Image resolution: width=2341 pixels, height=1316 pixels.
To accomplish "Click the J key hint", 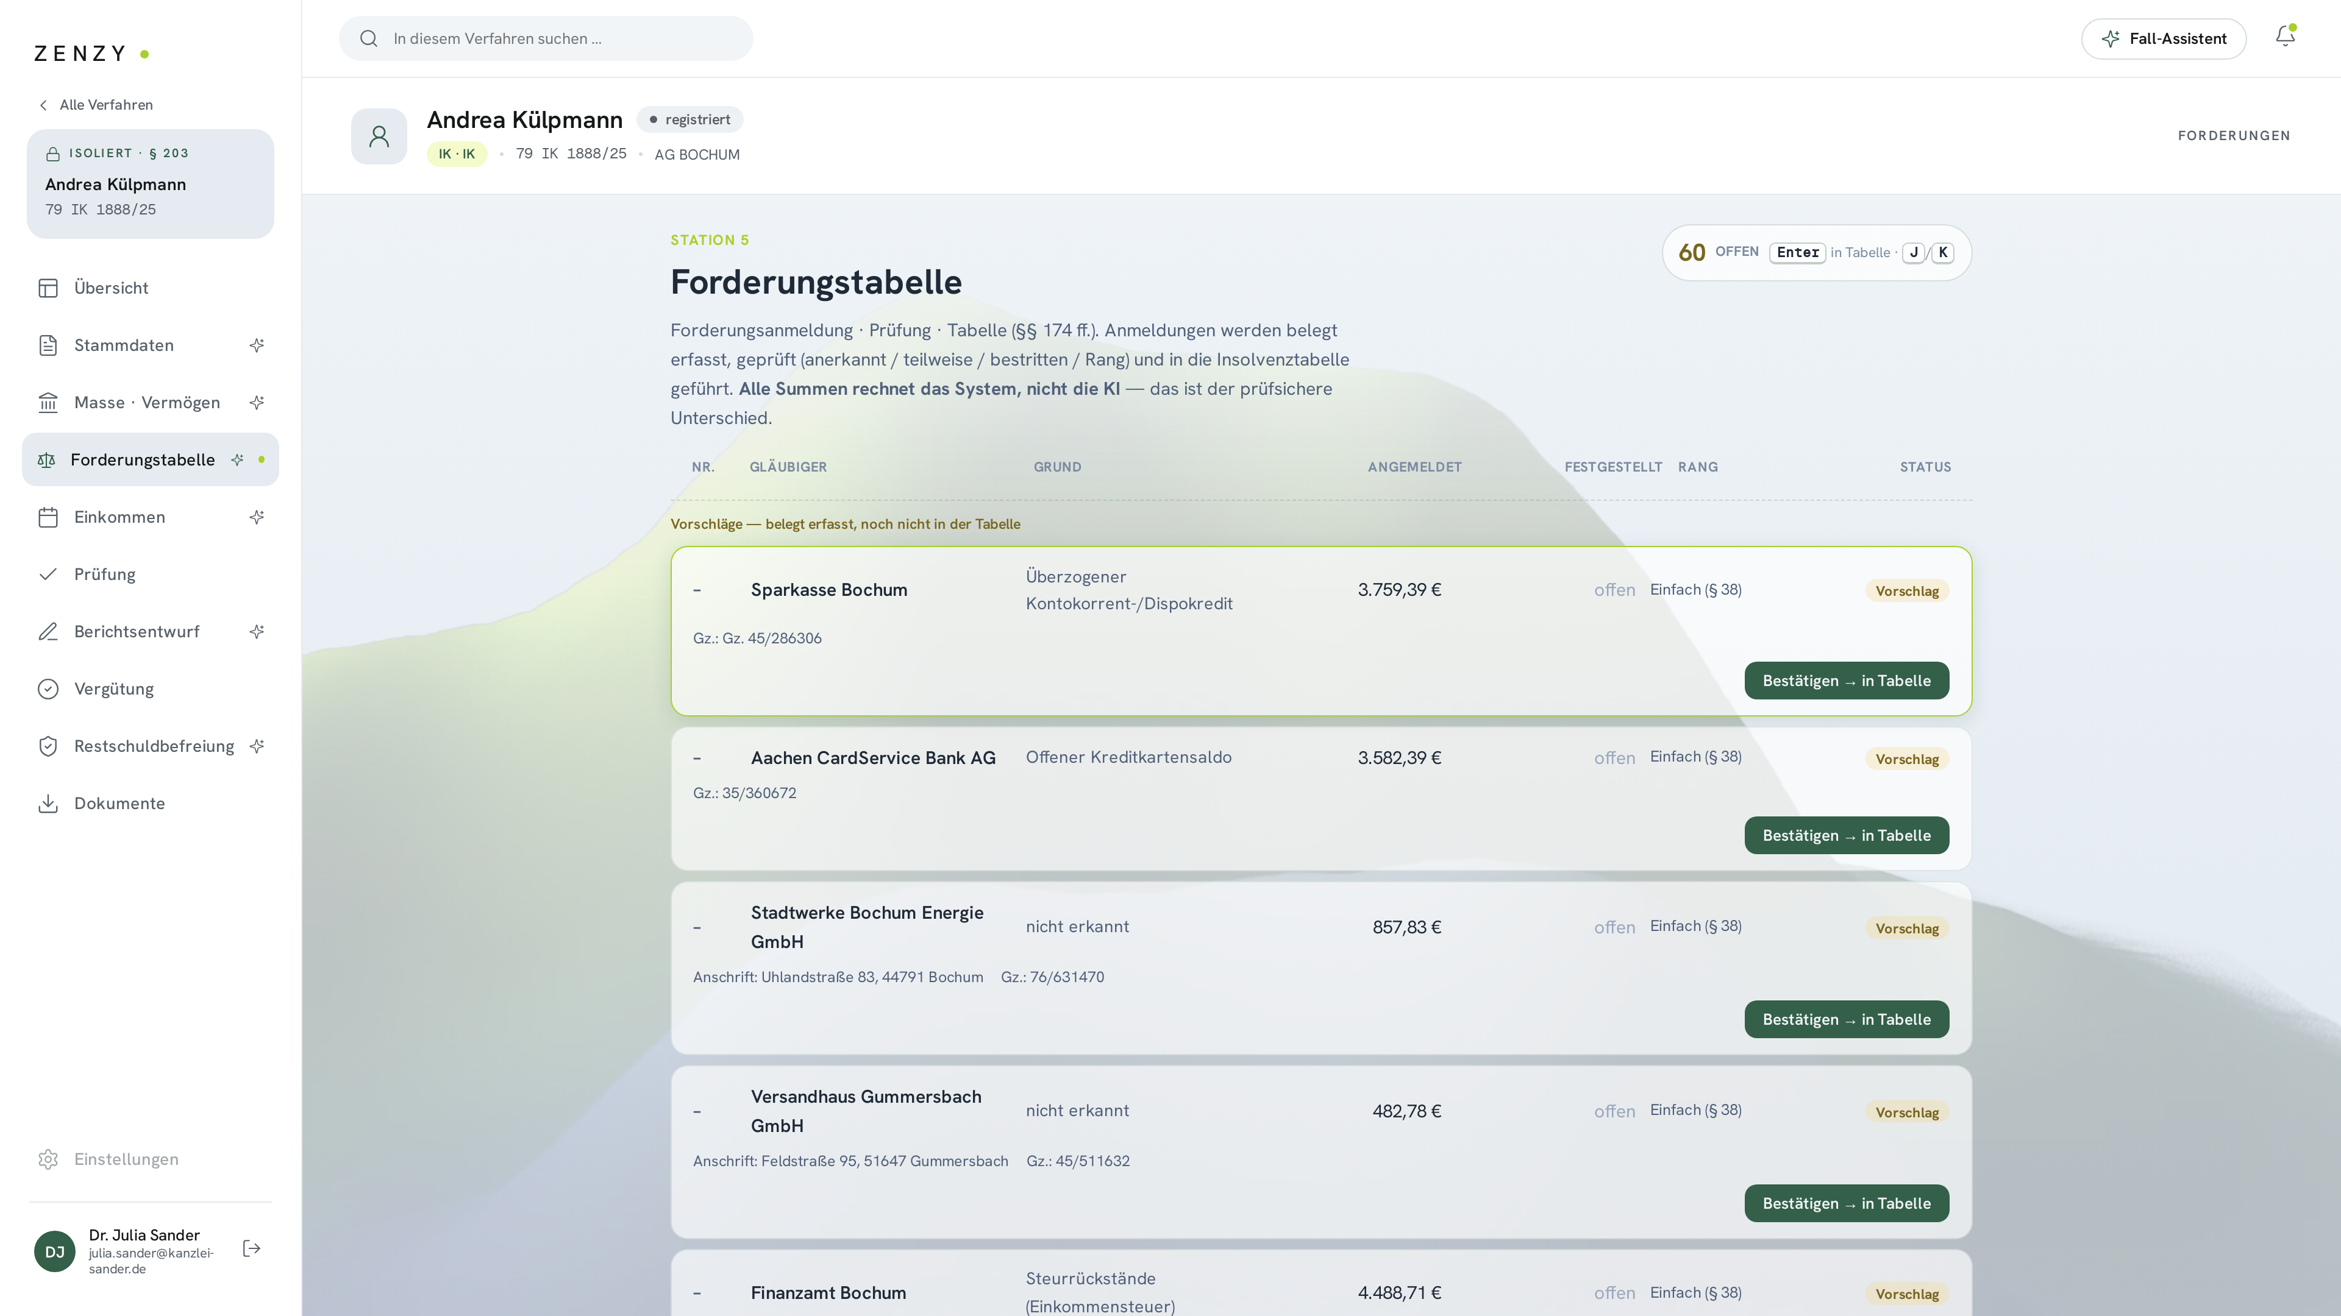I will (x=1913, y=252).
